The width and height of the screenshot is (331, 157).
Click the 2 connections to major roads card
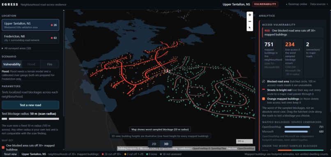click(314, 58)
